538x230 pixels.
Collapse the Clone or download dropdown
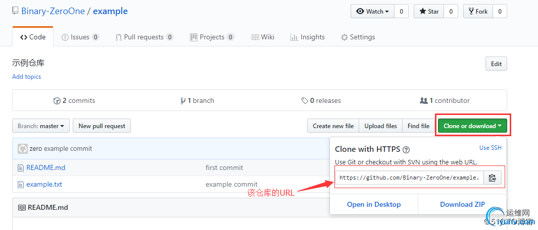(472, 126)
